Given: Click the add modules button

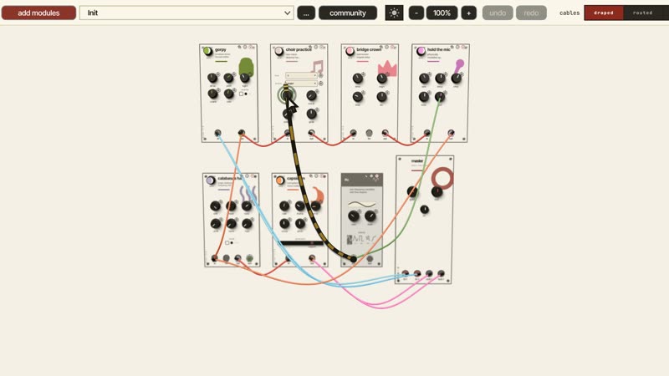Looking at the screenshot, I should 38,13.
